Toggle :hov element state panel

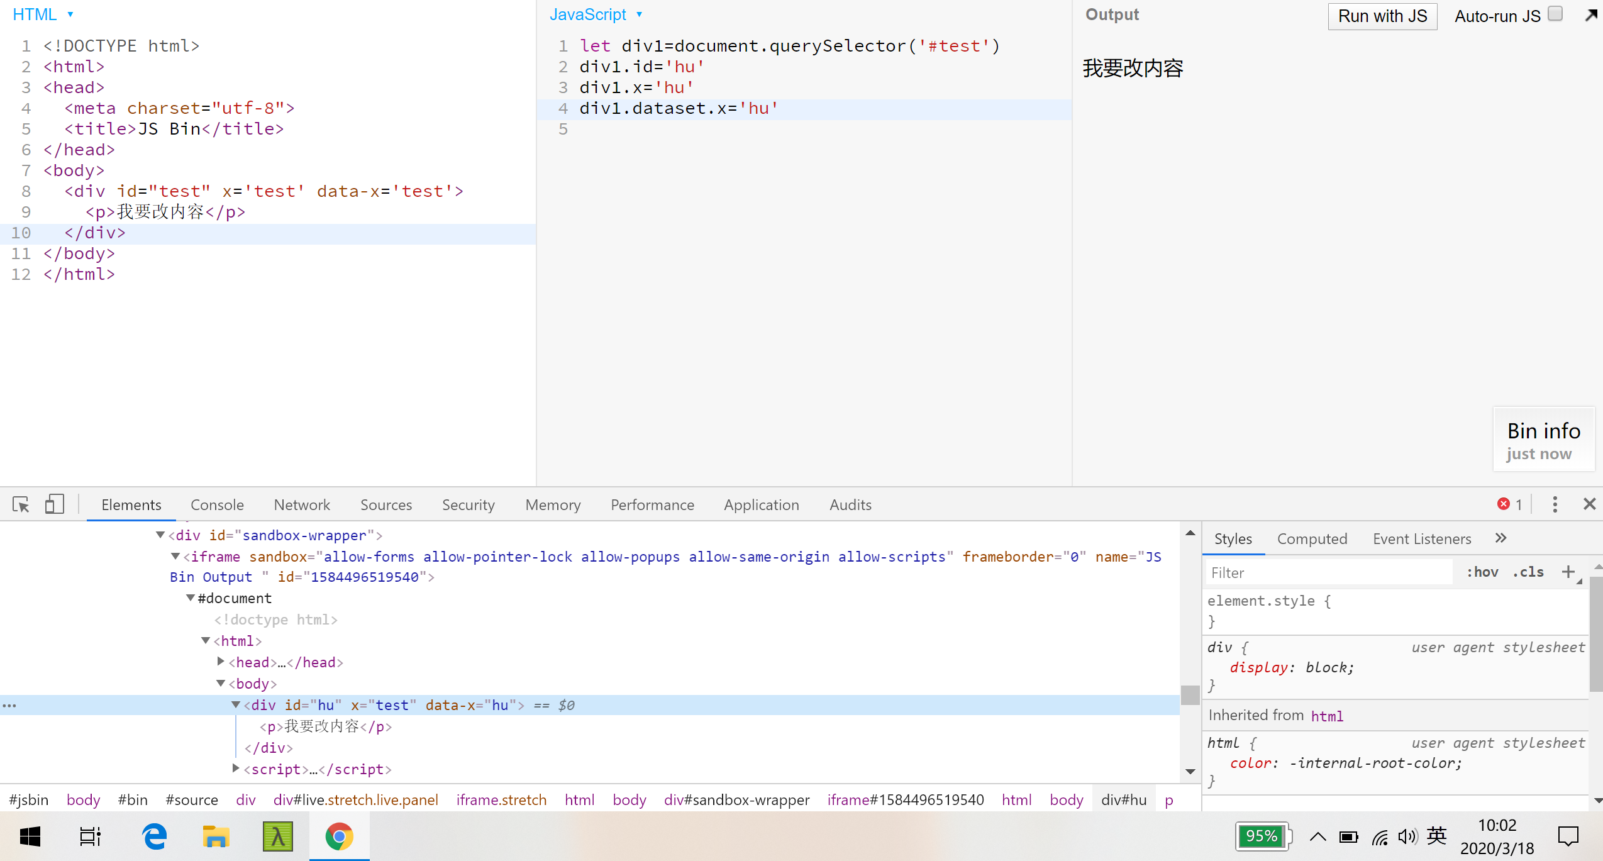pos(1482,572)
